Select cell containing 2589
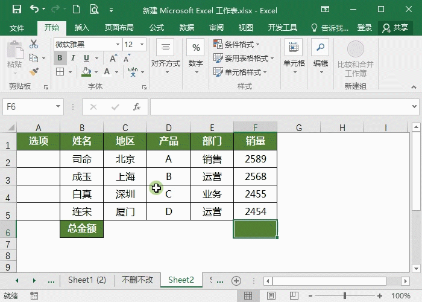 click(256, 159)
